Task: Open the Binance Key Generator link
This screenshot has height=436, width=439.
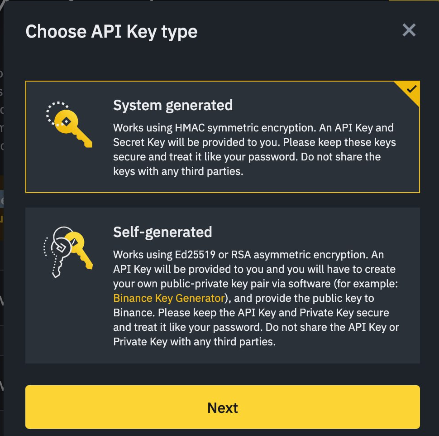Action: [x=169, y=298]
